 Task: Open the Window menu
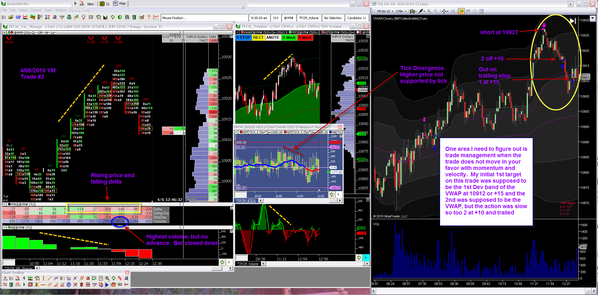pos(61,10)
